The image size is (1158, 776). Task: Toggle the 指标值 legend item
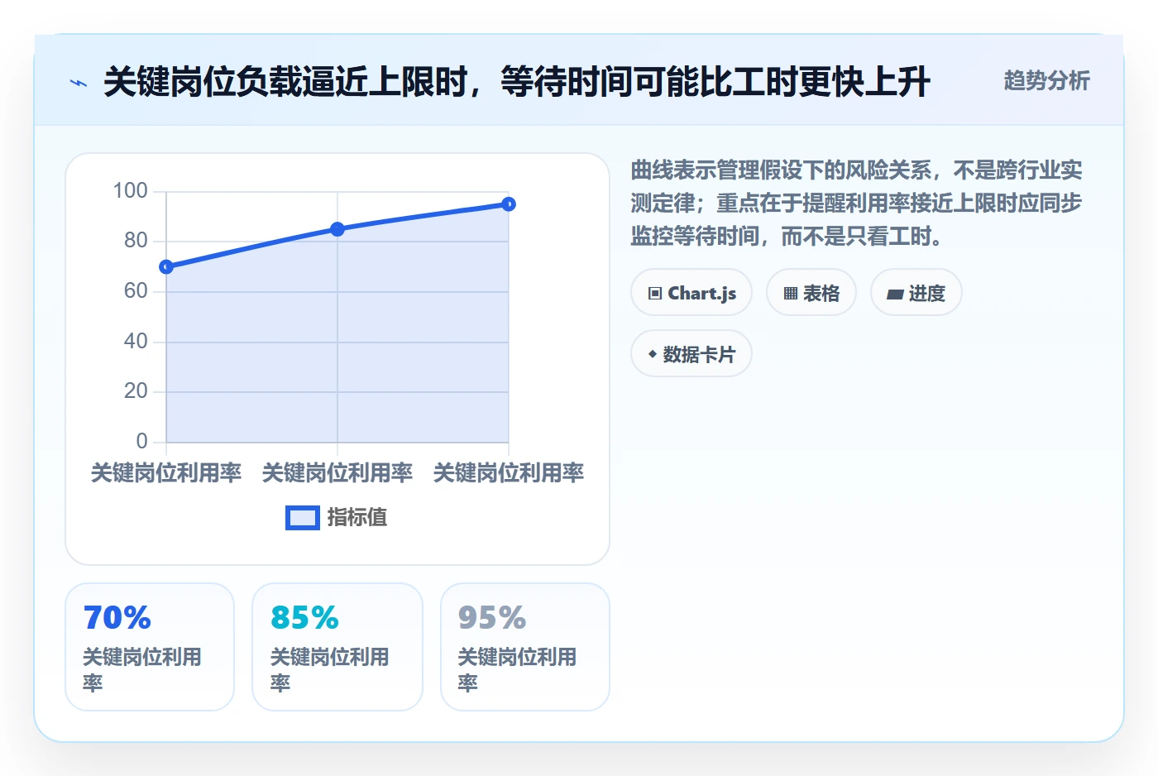tap(337, 518)
